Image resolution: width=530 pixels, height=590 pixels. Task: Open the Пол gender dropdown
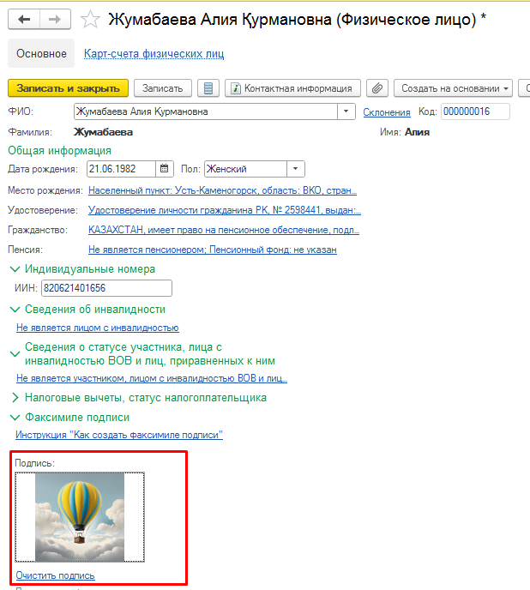(x=295, y=169)
